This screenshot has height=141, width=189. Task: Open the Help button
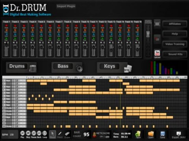pyautogui.click(x=175, y=34)
